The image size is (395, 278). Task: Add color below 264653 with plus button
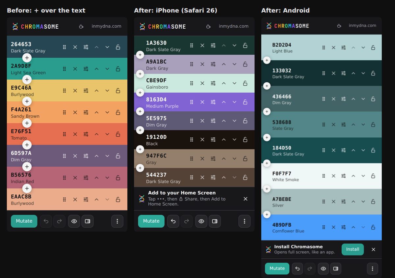pyautogui.click(x=27, y=58)
